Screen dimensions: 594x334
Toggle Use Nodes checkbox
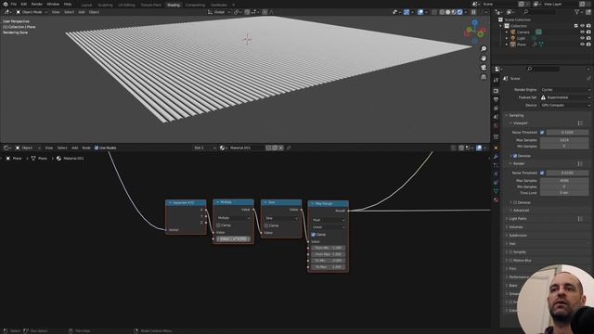97,148
